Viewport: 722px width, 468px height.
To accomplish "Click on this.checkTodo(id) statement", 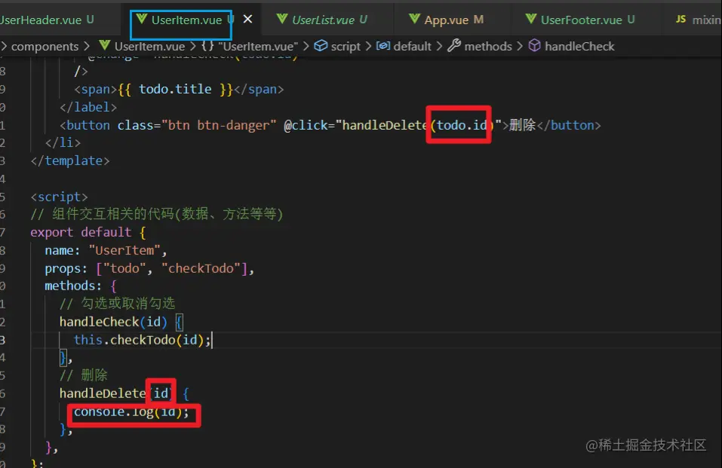I will click(x=142, y=340).
